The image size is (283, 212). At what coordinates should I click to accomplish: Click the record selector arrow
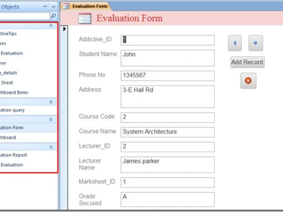(x=65, y=29)
